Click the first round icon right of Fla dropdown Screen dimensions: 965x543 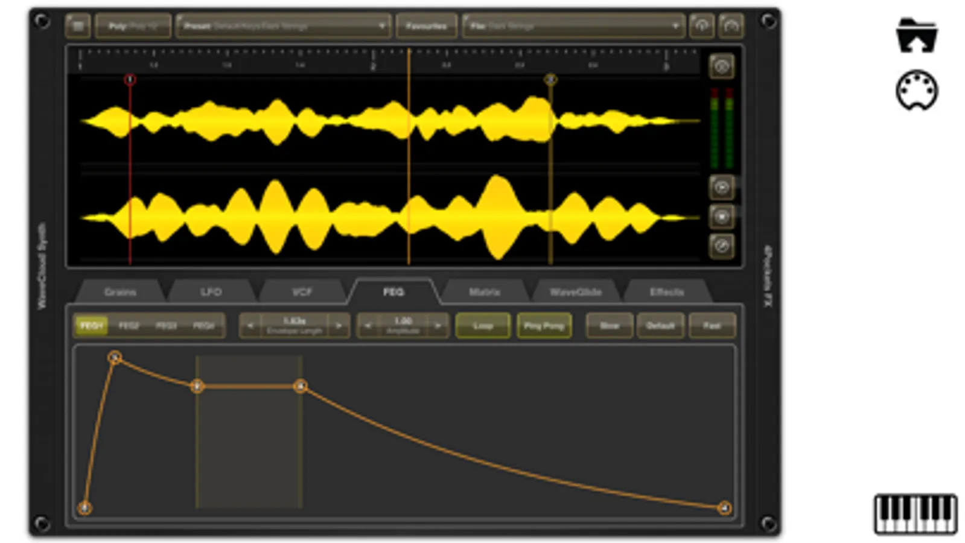pyautogui.click(x=701, y=26)
